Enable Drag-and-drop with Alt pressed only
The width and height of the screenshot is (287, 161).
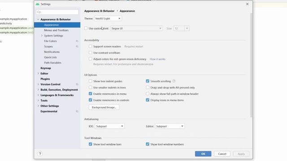tap(148, 88)
